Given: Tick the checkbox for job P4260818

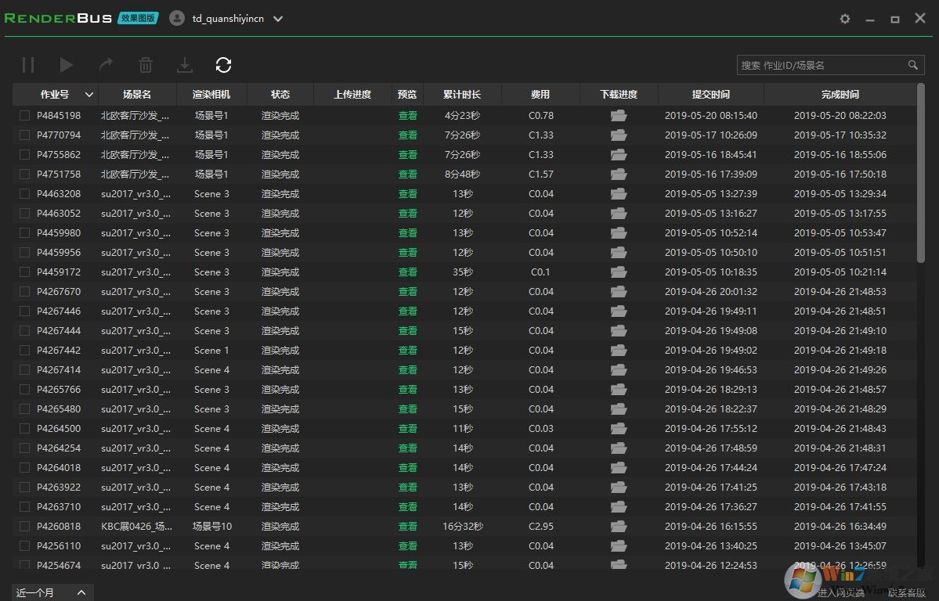Looking at the screenshot, I should [x=24, y=526].
